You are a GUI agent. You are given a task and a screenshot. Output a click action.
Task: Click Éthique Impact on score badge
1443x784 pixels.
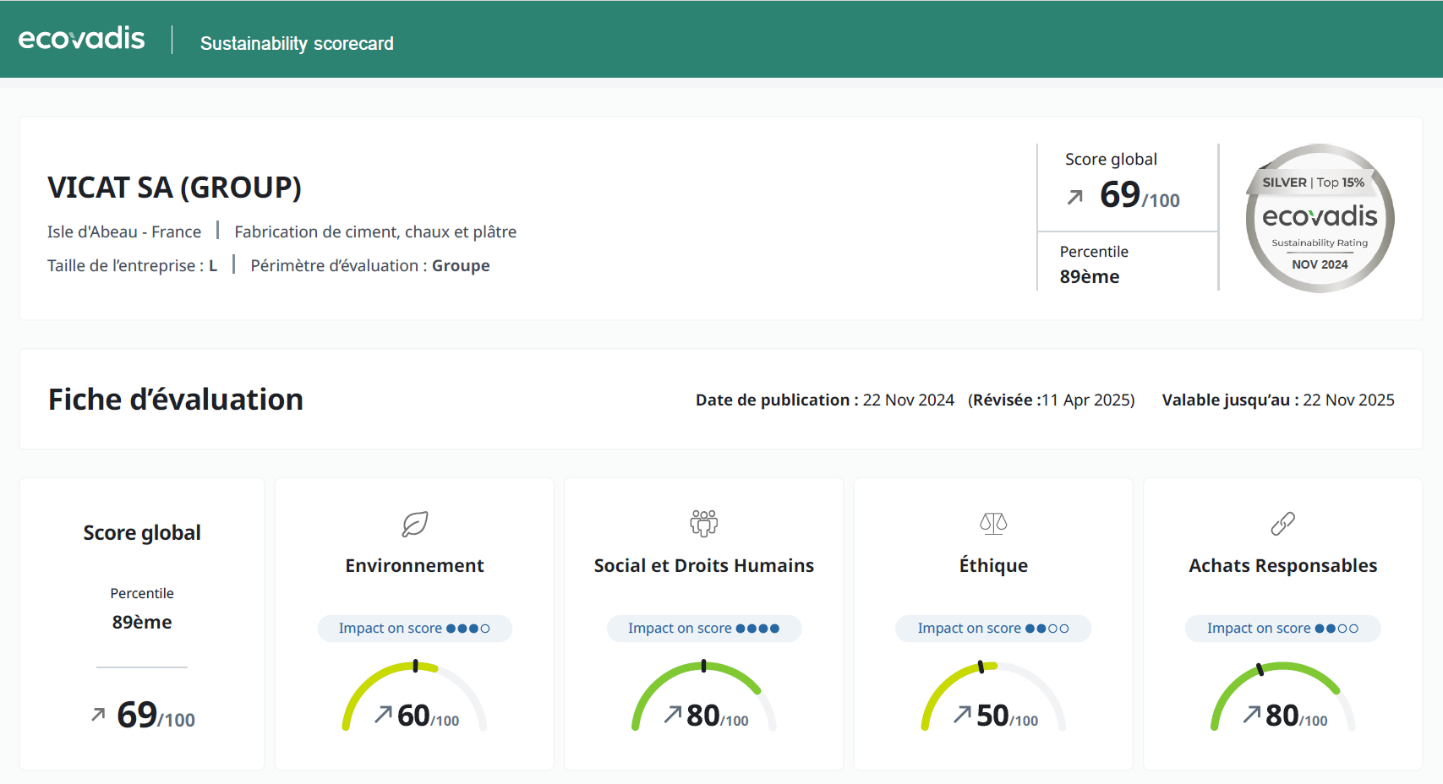click(993, 629)
